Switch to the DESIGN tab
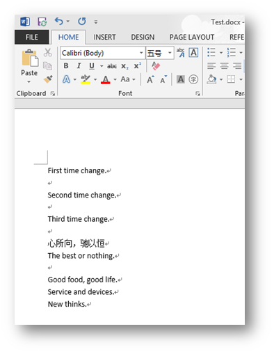Screen dimensions: 274x354 click(143, 37)
